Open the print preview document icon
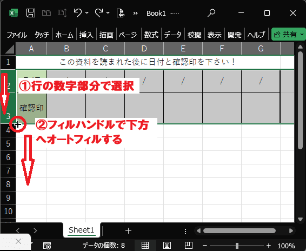Screen dimensions: 306x251 [x=120, y=13]
